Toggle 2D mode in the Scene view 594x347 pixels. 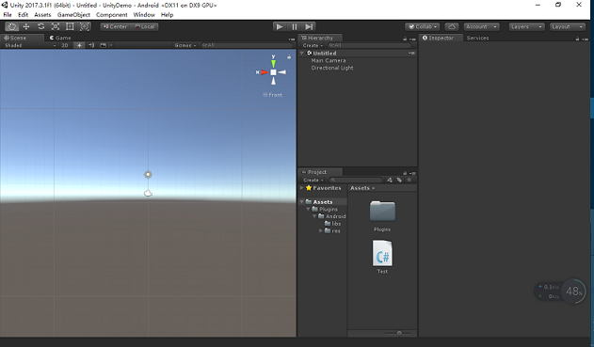click(x=65, y=45)
